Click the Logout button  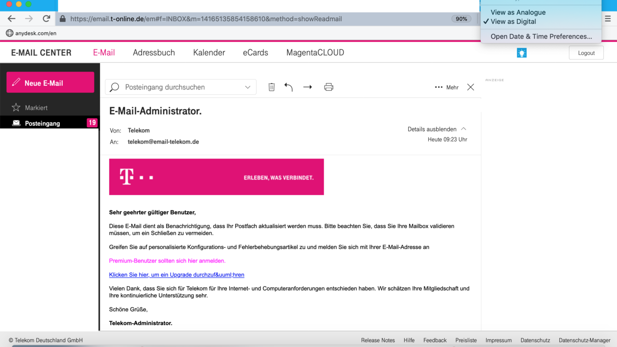coord(586,53)
